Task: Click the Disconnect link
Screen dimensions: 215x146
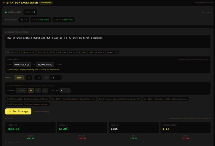Action: [x=206, y=12]
